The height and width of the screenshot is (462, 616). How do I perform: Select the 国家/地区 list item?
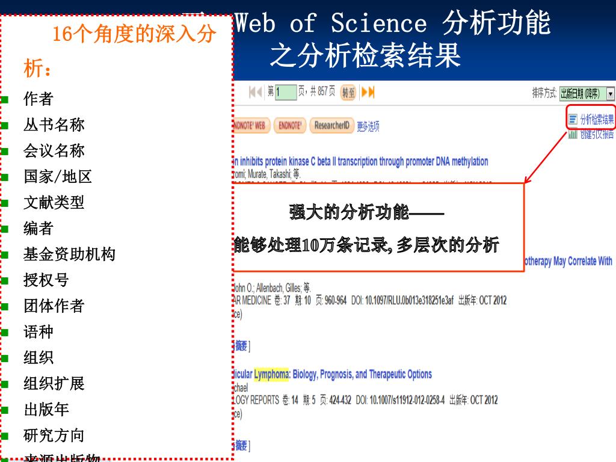(58, 176)
